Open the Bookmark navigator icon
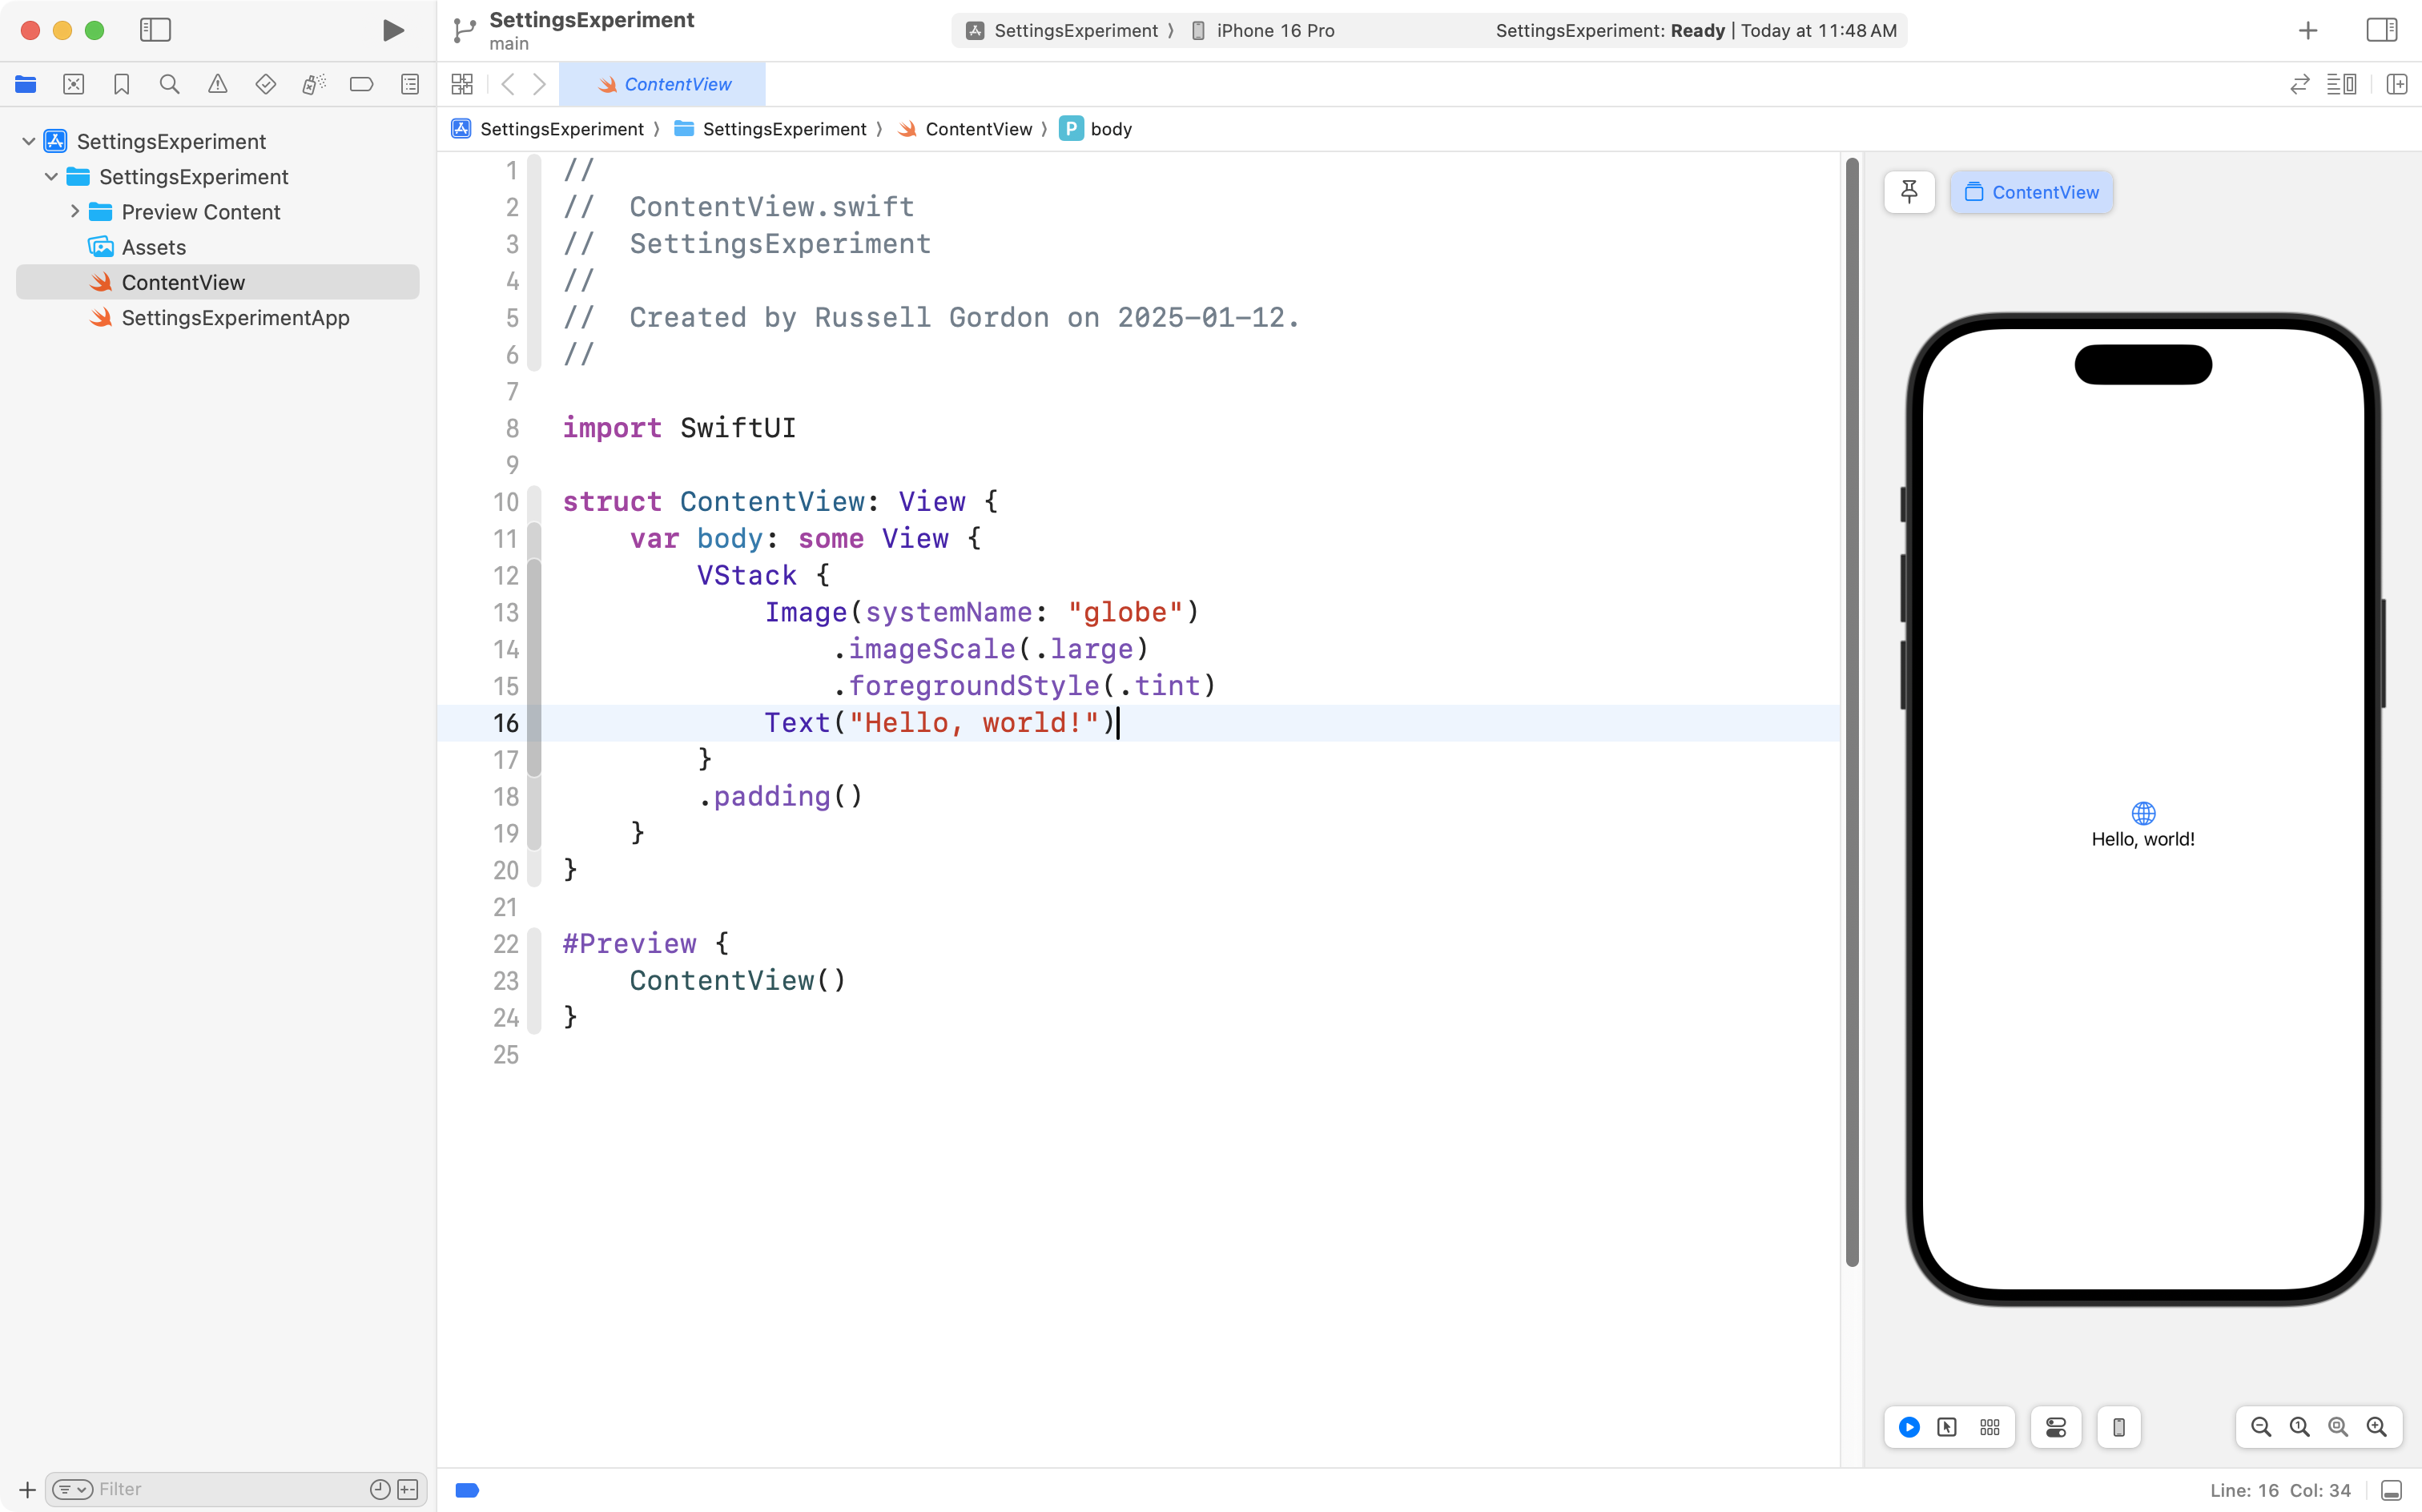2422x1512 pixels. pyautogui.click(x=121, y=84)
